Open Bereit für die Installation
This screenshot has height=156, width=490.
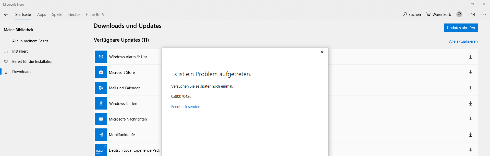[33, 62]
